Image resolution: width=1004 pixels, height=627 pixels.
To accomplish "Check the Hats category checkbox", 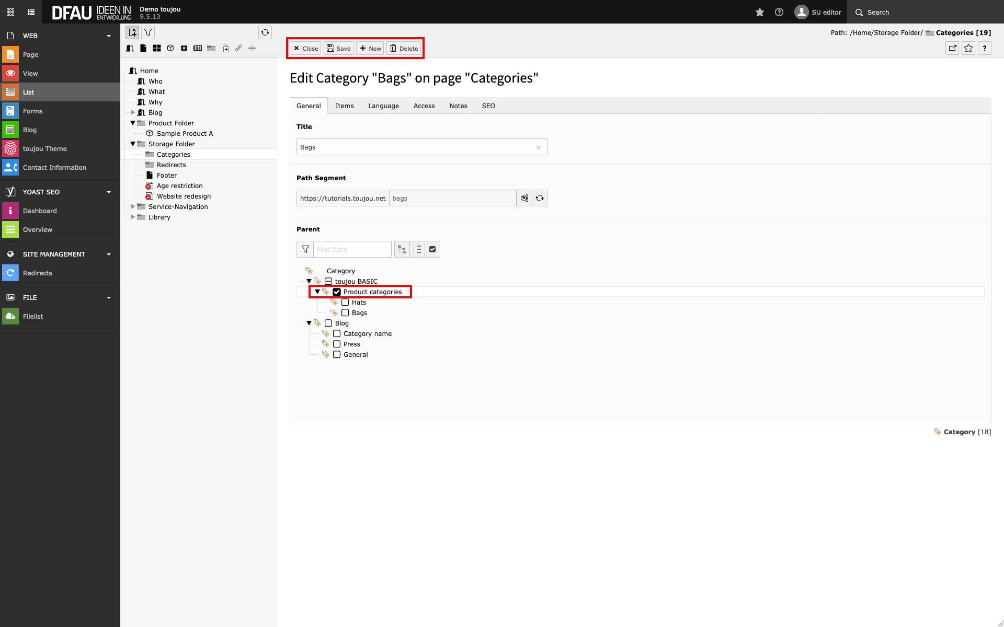I will pos(345,302).
